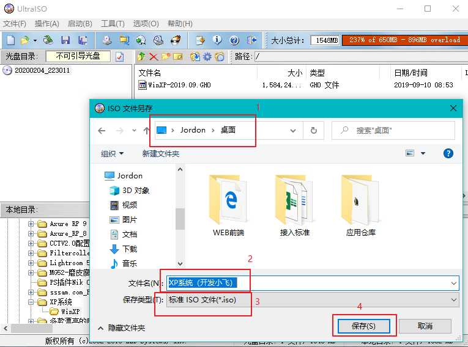
Task: Click the New Folder icon in image toolbar
Action: pyautogui.click(x=166, y=56)
